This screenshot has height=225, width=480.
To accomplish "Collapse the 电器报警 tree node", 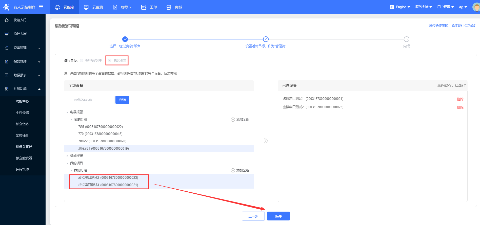I will tap(67, 112).
